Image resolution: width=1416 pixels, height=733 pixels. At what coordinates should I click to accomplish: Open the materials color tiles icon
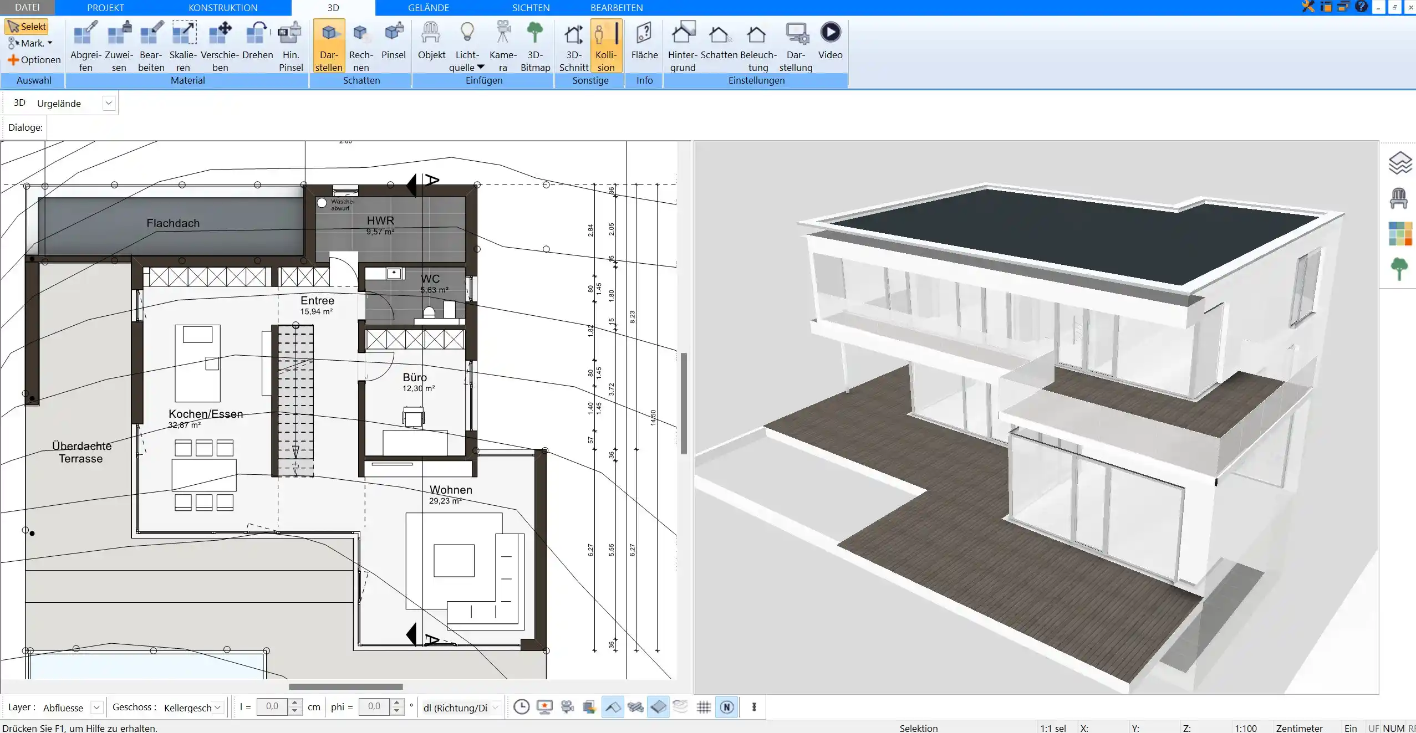(x=1400, y=234)
